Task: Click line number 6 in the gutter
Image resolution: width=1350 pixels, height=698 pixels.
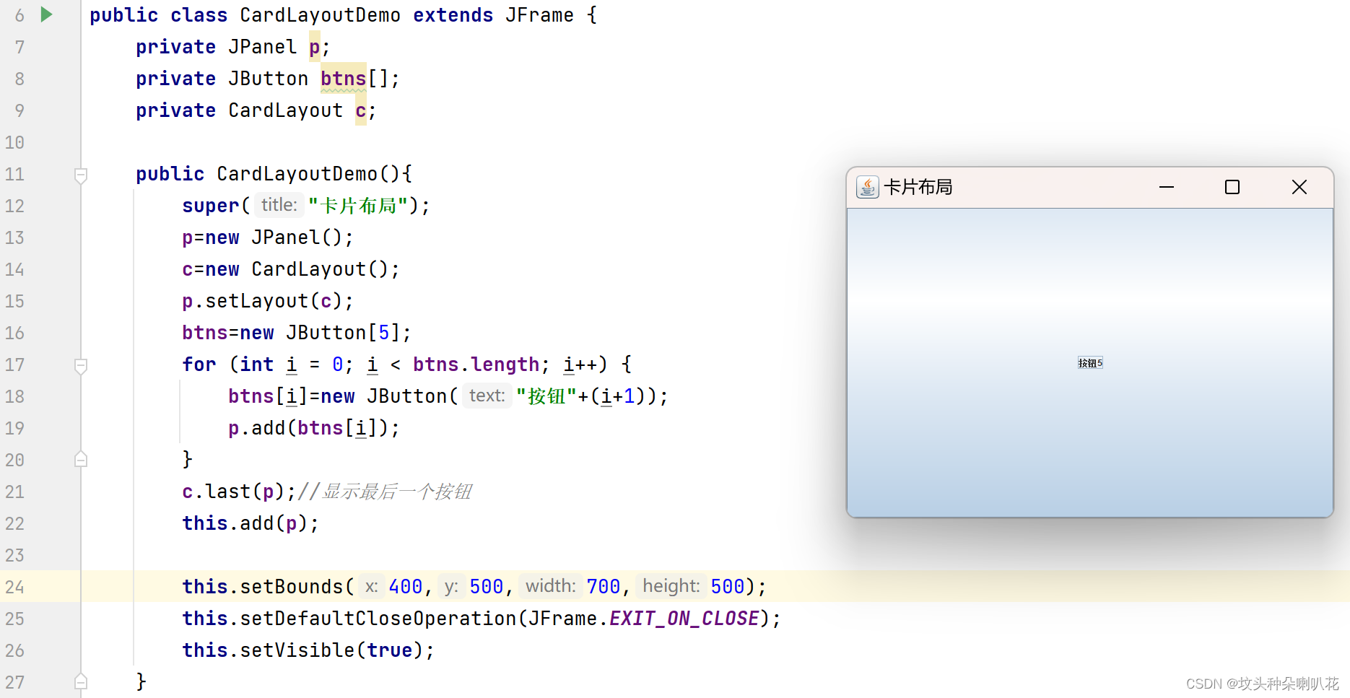Action: [19, 15]
